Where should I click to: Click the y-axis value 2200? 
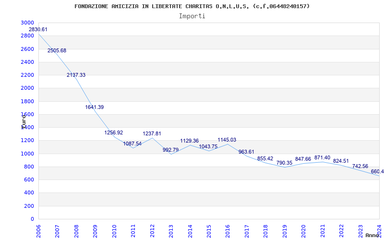[x=27, y=75]
